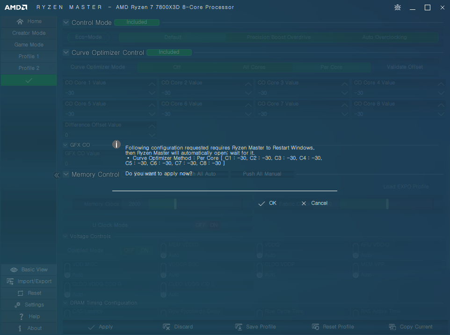Click the About info icon
Screen dimensions: 450x335
point(20,328)
